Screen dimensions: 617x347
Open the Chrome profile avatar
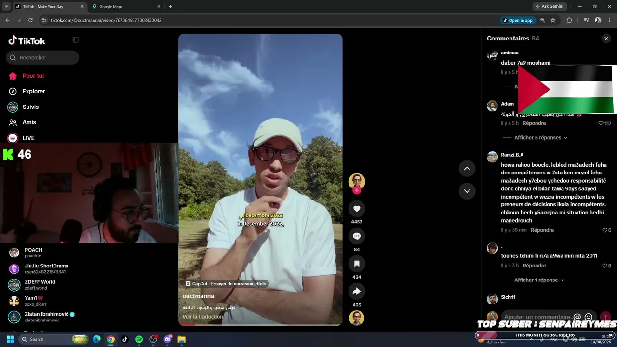tap(598, 20)
